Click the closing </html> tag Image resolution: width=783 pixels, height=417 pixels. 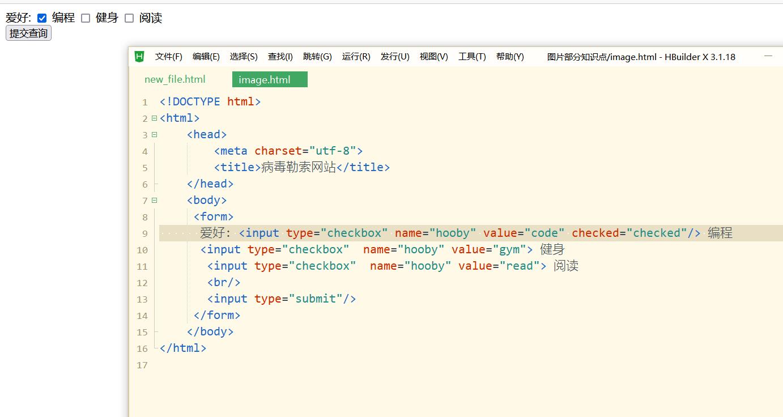pyautogui.click(x=183, y=348)
